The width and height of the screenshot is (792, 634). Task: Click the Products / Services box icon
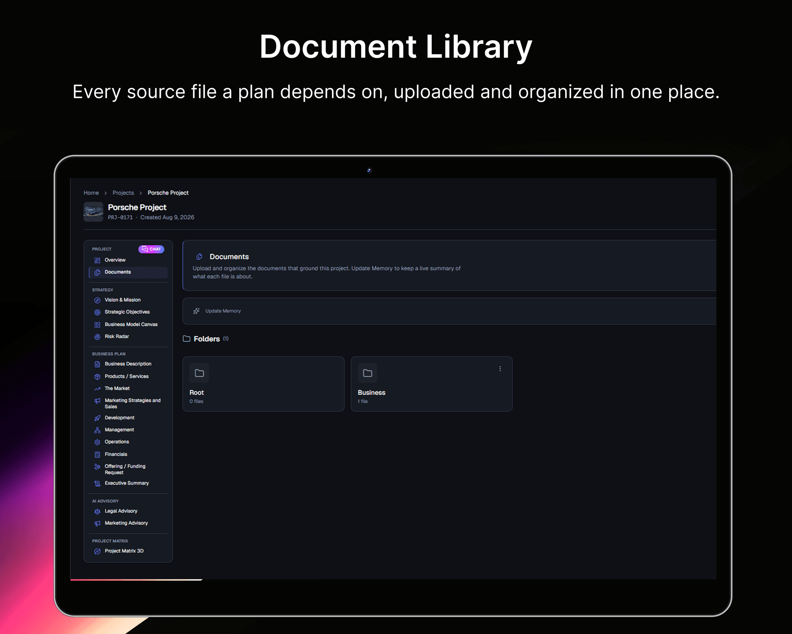coord(97,376)
